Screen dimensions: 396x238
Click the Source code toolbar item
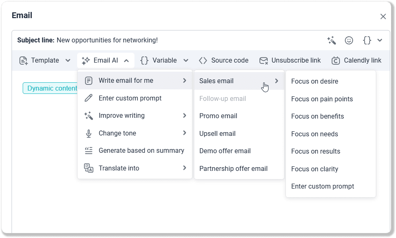[224, 61]
